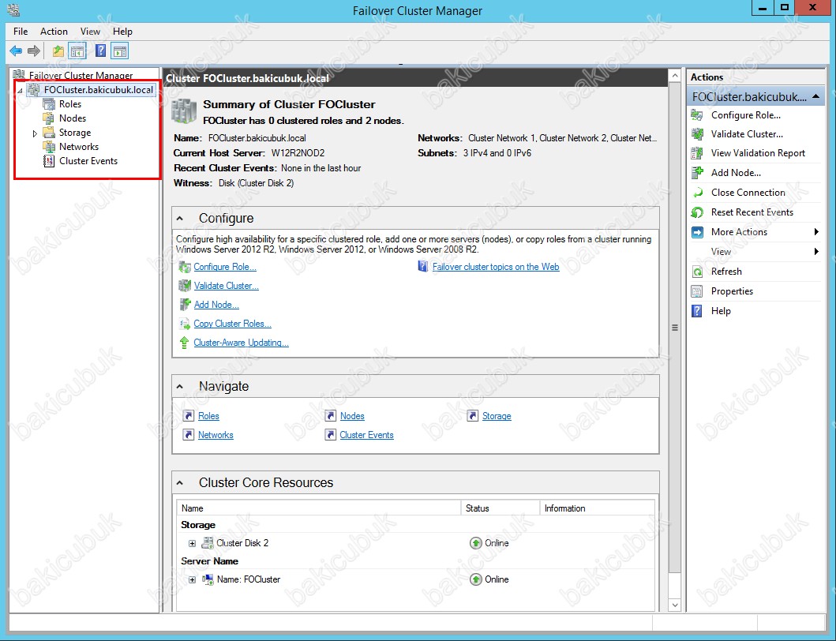Click the Add Node... link in Configure section
Screen dimensions: 836x641
[x=216, y=305]
